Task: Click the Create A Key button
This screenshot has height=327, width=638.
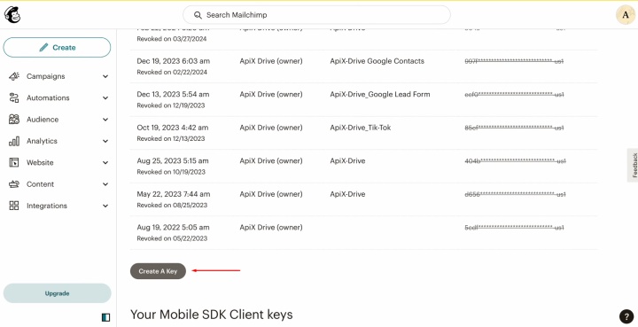Action: (x=158, y=271)
